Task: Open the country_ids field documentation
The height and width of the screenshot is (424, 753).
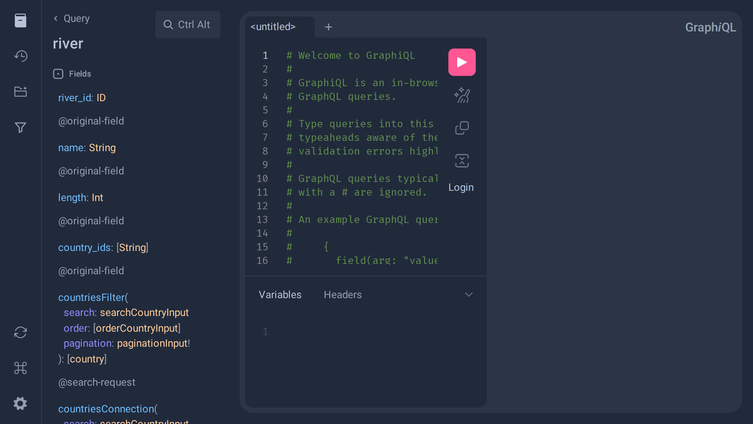Action: click(84, 248)
